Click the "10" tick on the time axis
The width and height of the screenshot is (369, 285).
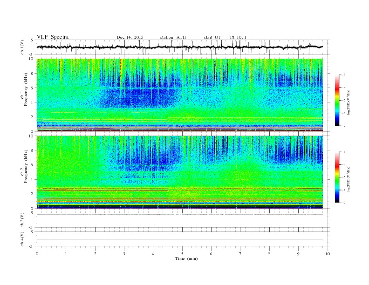point(328,254)
